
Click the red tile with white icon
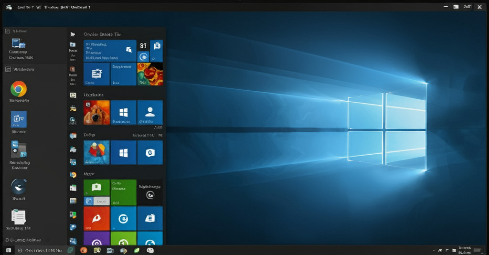coord(96,219)
